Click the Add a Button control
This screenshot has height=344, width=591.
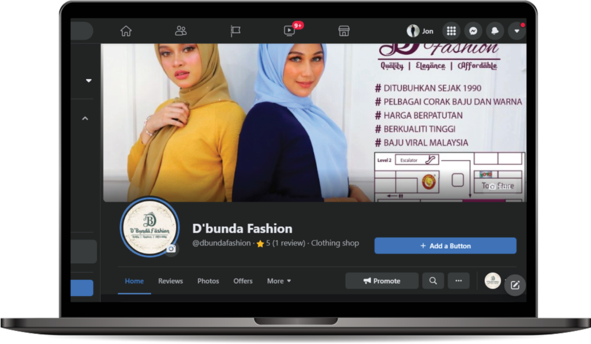point(445,245)
